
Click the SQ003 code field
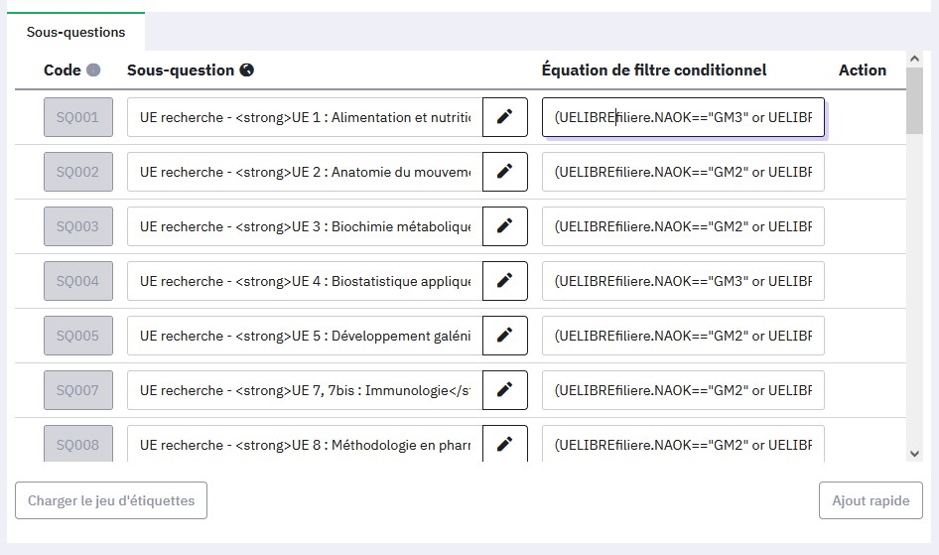(x=78, y=226)
